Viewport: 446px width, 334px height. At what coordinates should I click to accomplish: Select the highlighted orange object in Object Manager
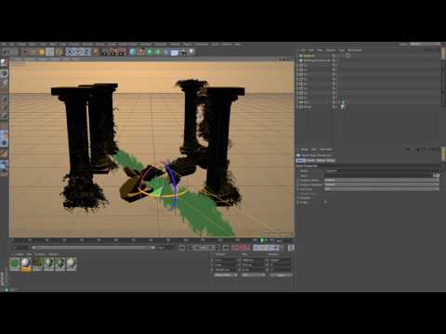pos(308,56)
